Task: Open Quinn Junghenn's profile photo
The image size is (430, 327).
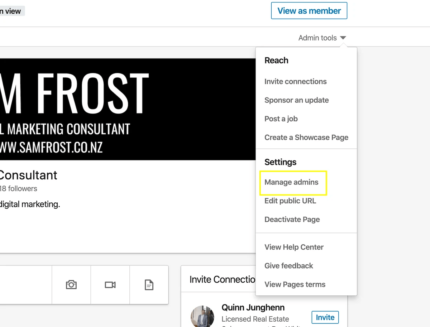Action: [x=202, y=316]
